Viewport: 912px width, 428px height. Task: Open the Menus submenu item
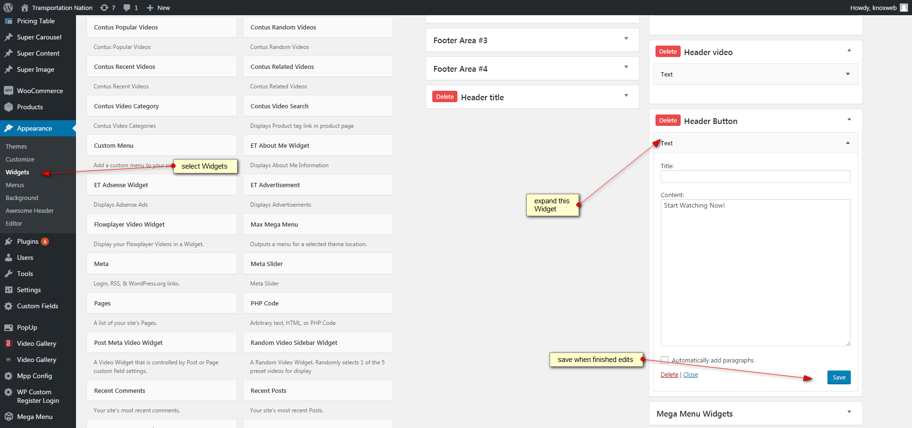click(15, 185)
